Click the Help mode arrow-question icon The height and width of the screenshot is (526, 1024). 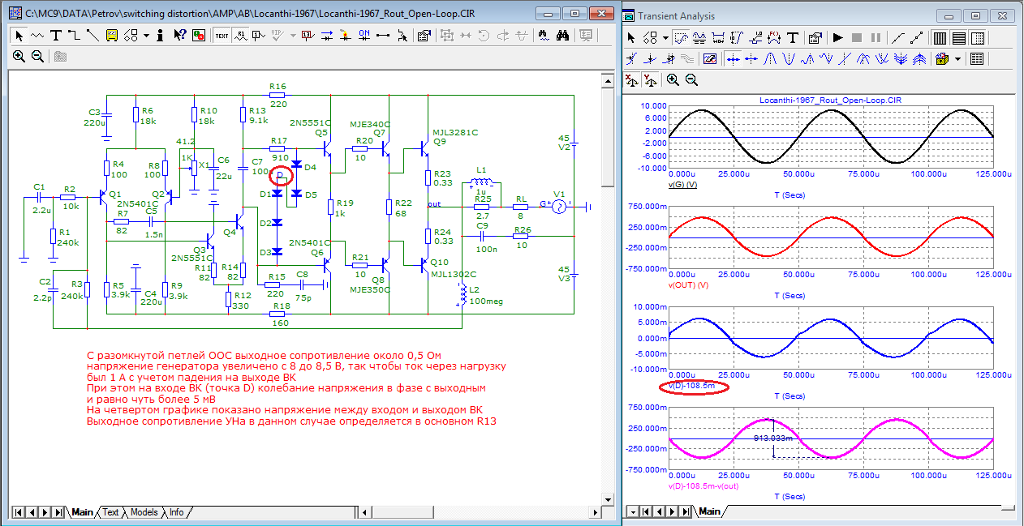pyautogui.click(x=179, y=36)
